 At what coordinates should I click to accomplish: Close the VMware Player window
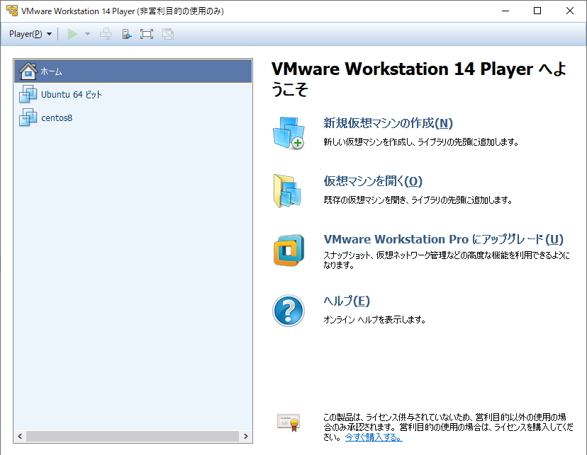click(570, 11)
